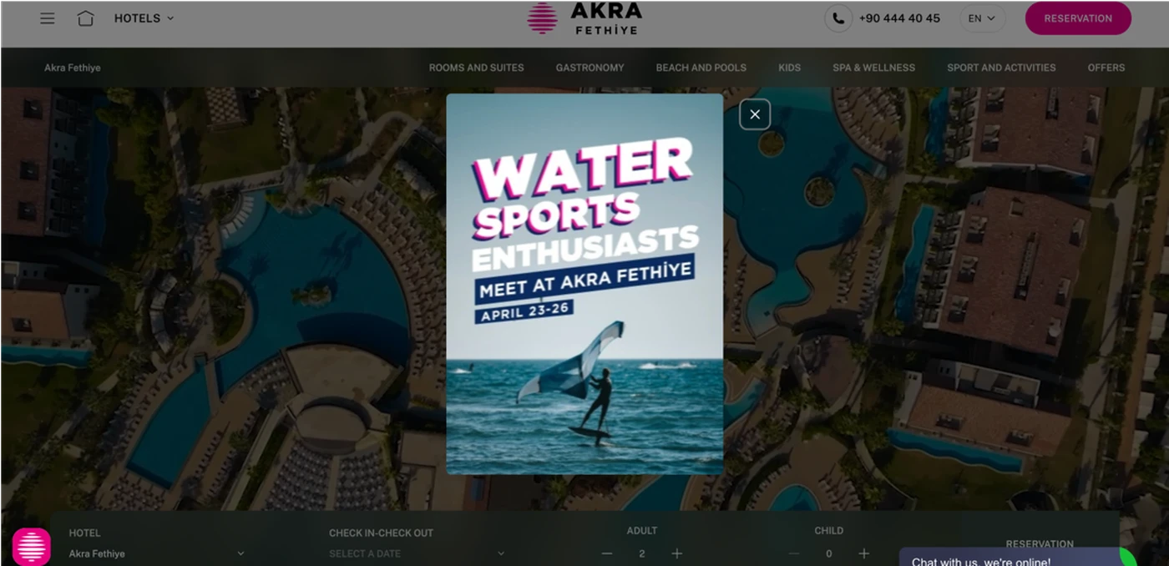1169x566 pixels.
Task: Decrease adult count with minus
Action: click(x=607, y=553)
